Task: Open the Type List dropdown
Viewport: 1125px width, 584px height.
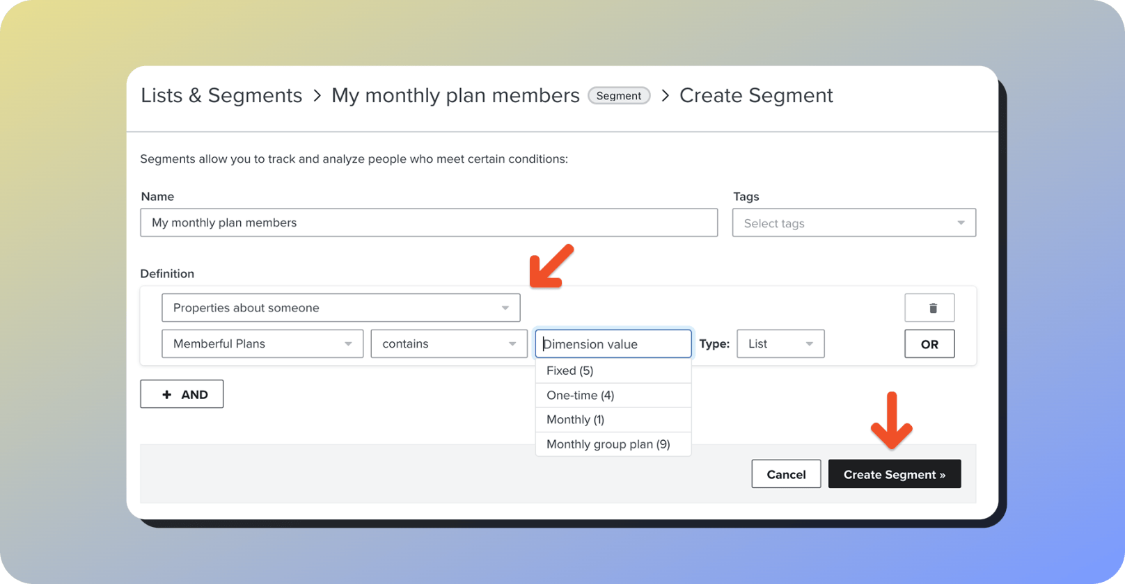Action: tap(780, 344)
